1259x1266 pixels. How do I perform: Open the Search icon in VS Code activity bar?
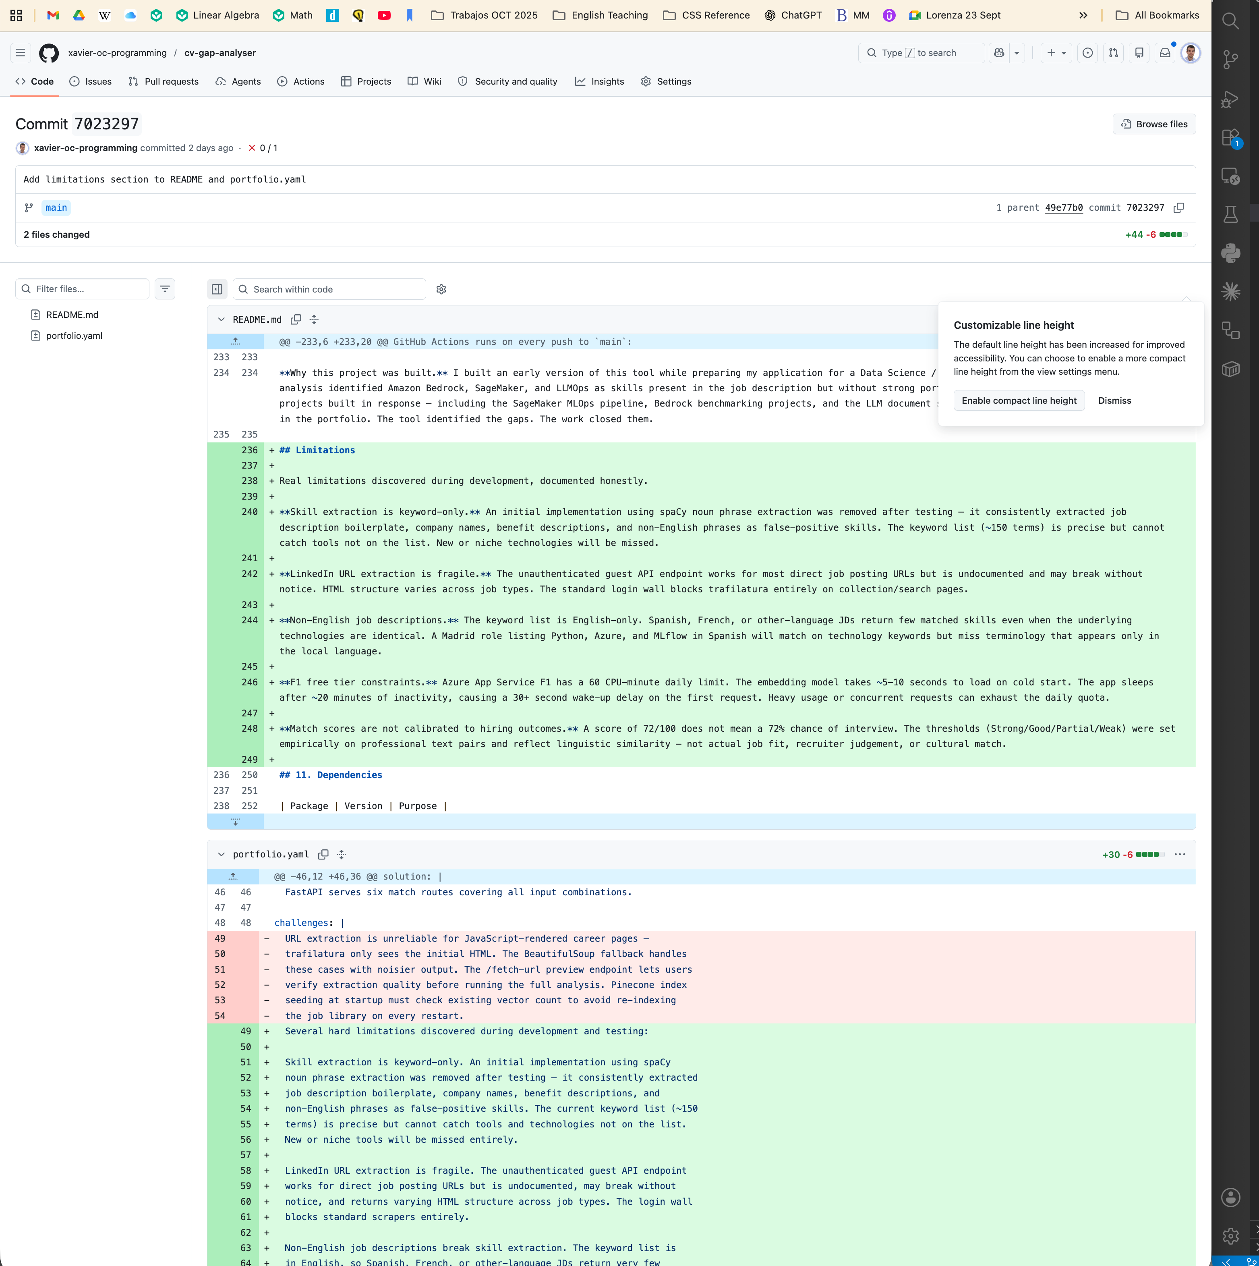pyautogui.click(x=1231, y=22)
